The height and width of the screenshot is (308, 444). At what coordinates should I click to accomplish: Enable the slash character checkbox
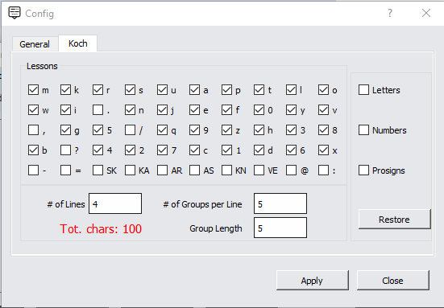(130, 130)
